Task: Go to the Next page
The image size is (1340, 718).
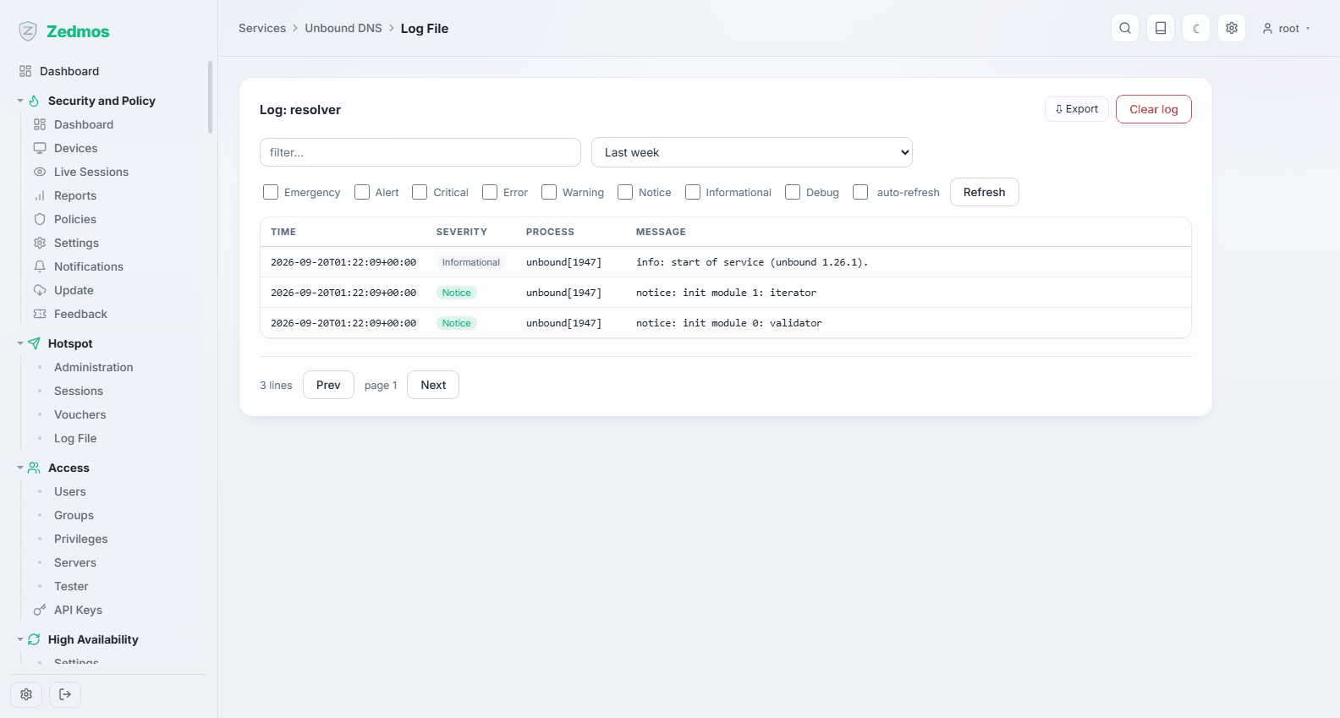Action: click(x=433, y=385)
